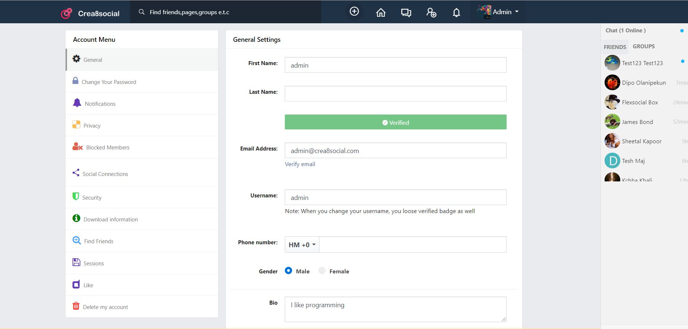Open Privacy settings menu item
The width and height of the screenshot is (688, 329).
coord(92,125)
